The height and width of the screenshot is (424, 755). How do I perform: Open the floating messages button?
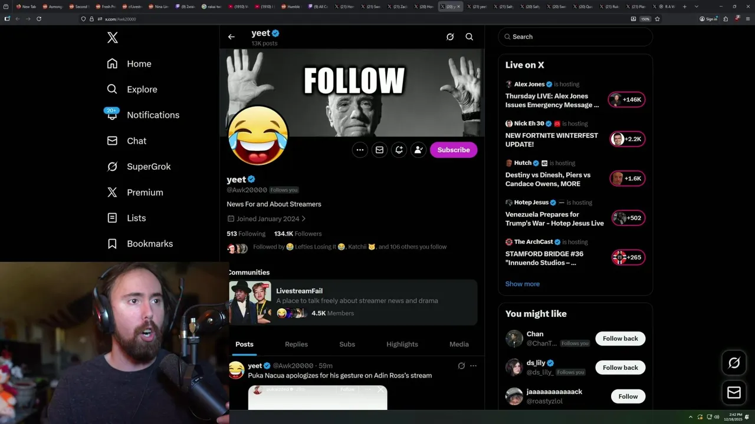pyautogui.click(x=734, y=392)
